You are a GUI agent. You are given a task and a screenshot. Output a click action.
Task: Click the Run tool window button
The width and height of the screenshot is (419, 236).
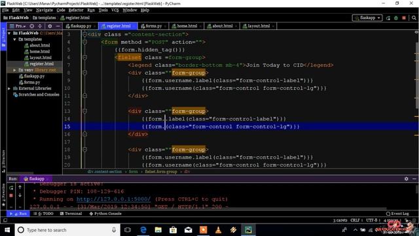tap(18, 214)
